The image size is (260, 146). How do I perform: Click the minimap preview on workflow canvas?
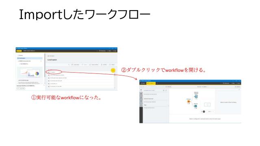207,105
